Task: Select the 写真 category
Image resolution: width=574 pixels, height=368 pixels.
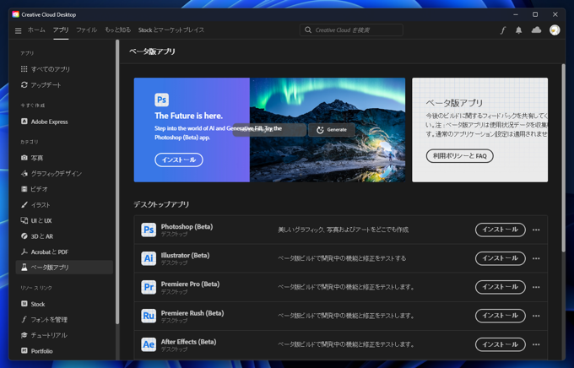Action: pyautogui.click(x=64, y=158)
